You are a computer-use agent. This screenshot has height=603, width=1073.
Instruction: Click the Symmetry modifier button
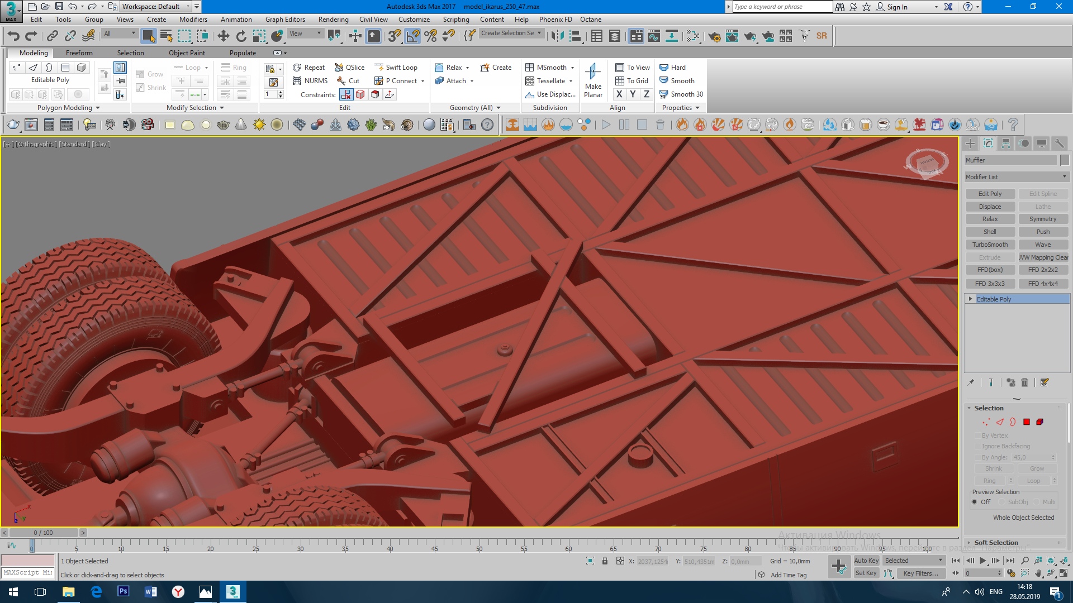click(1043, 219)
